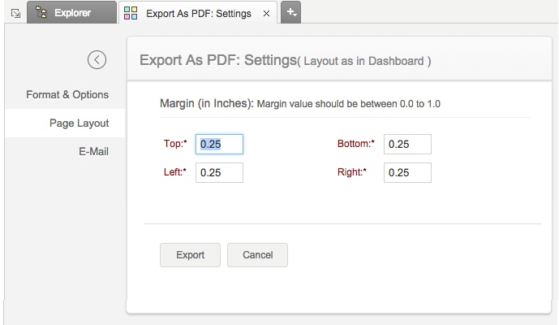Go back using the circled arrow icon
Viewport: 559px width, 325px height.
coord(97,59)
